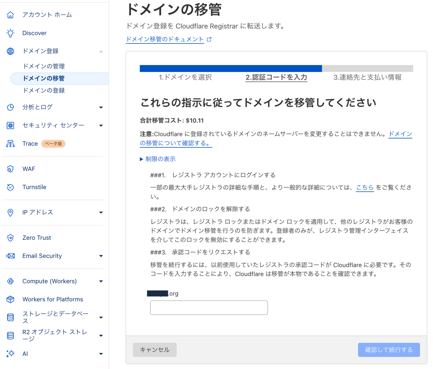Click the Security Center icon
433x369 pixels.
coord(11,125)
